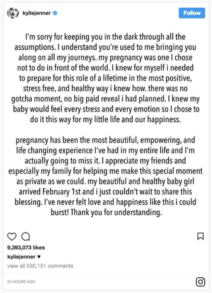Open the kyliejenner username in the post header
The width and height of the screenshot is (212, 293).
[x=37, y=13]
